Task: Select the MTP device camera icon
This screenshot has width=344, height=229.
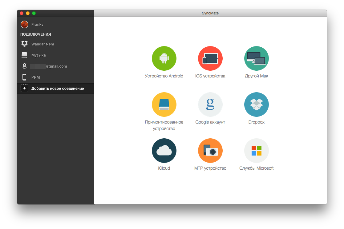Action: [210, 151]
